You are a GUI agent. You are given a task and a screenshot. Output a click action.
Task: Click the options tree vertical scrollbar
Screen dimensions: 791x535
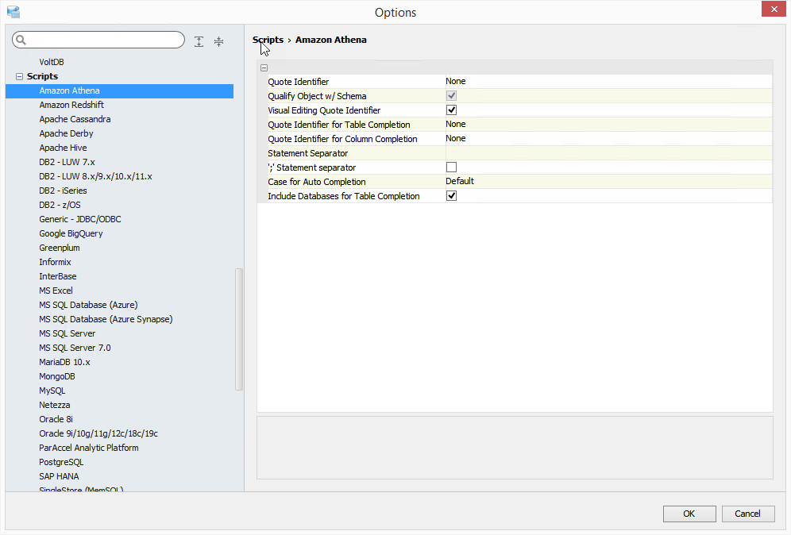(239, 329)
